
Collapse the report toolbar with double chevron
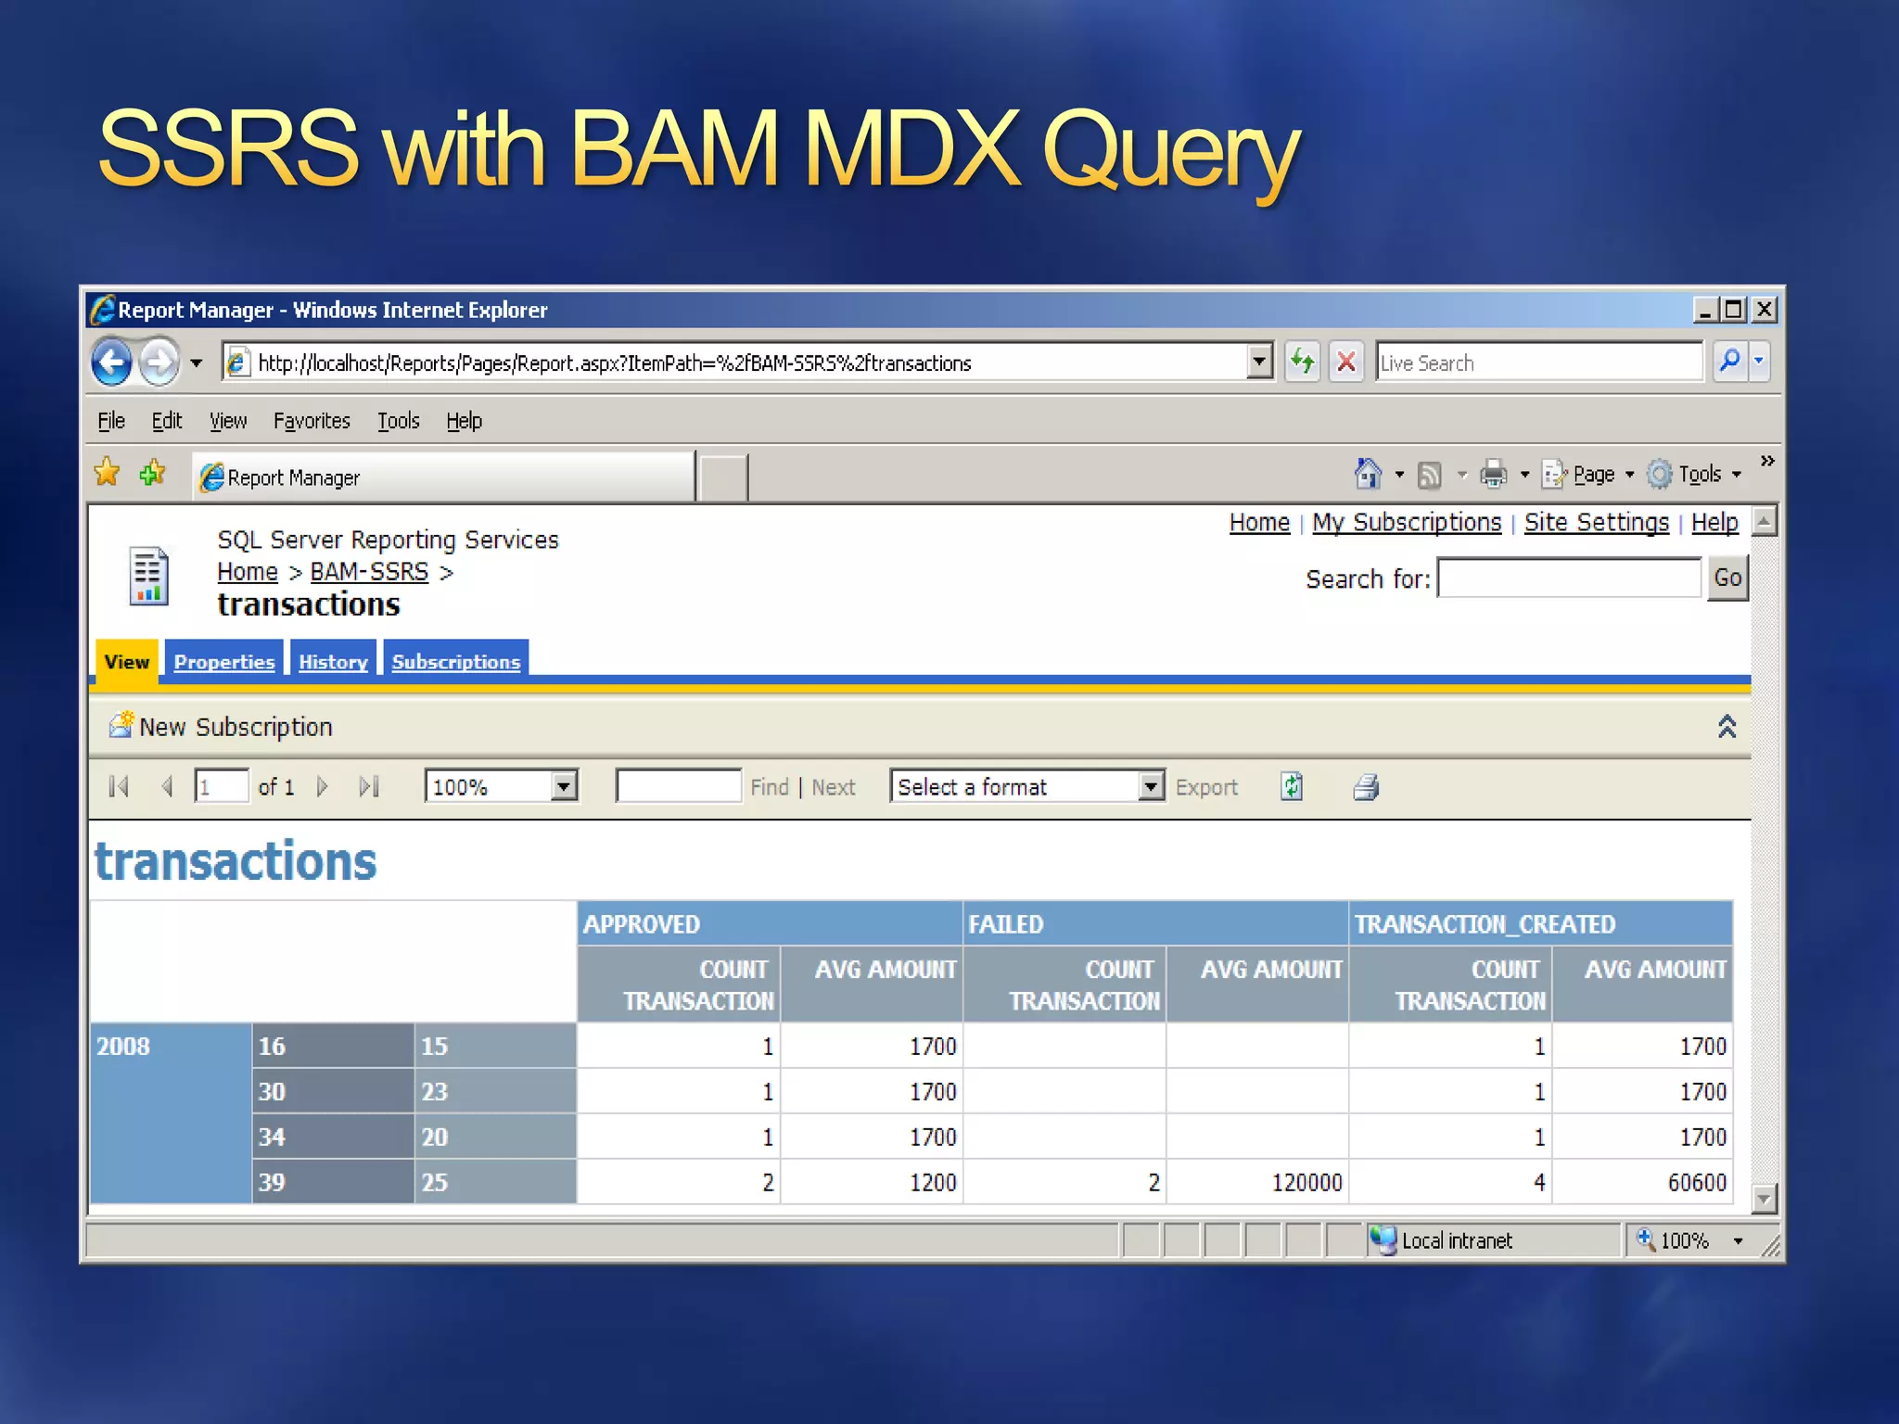click(1727, 727)
